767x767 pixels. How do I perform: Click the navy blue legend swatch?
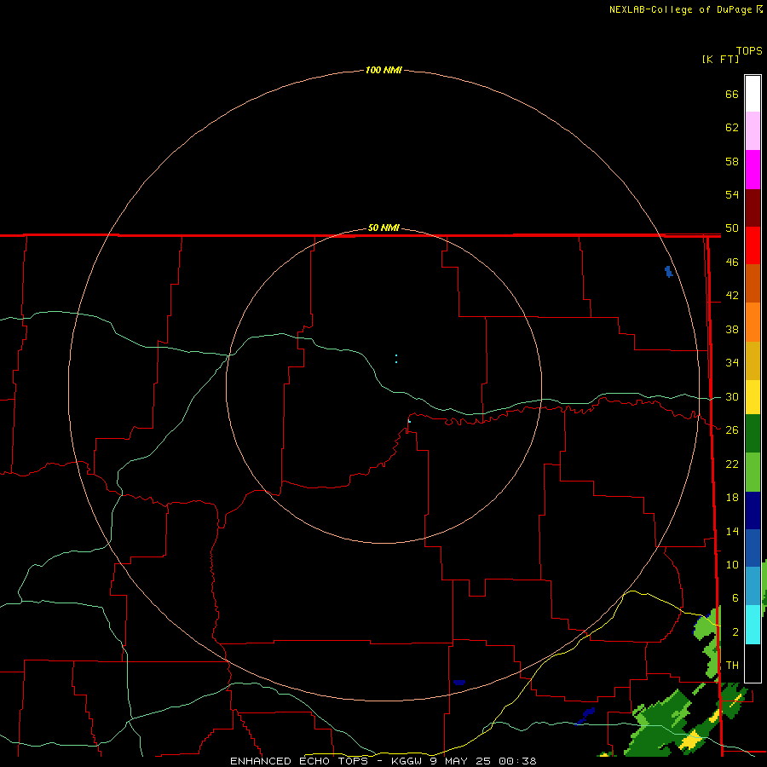tap(753, 510)
